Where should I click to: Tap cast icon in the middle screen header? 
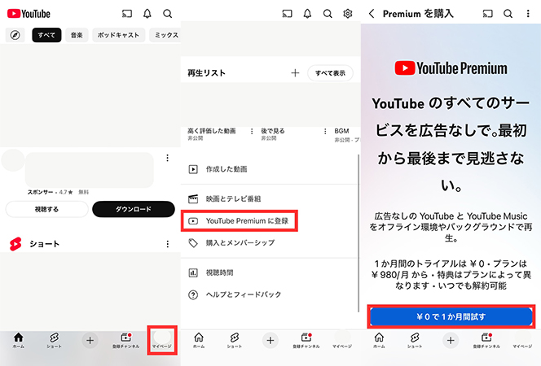click(x=287, y=14)
